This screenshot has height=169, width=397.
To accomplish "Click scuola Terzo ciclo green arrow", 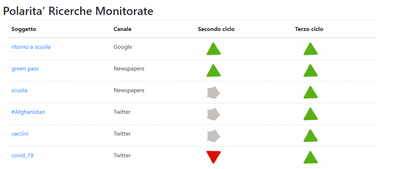I will coord(311,92).
